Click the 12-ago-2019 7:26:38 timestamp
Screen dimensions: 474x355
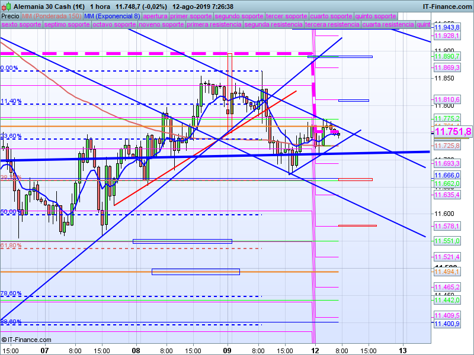coord(203,7)
